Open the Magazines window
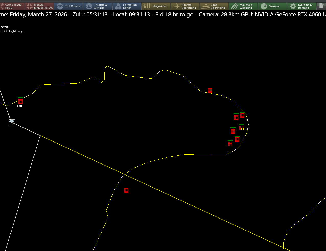 point(156,6)
